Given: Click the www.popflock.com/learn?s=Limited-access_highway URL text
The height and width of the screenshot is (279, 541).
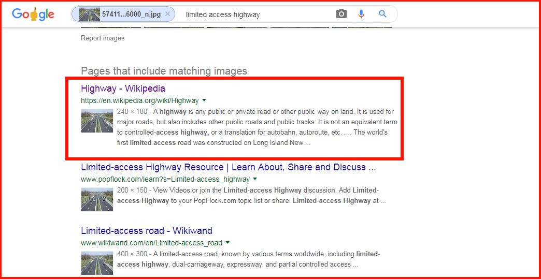Looking at the screenshot, I should pos(165,180).
